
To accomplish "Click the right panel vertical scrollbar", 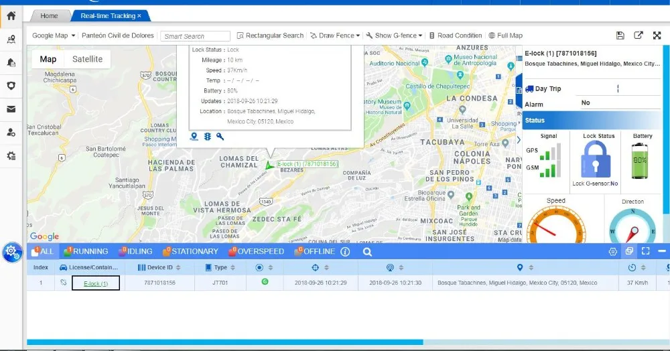I will (x=667, y=129).
